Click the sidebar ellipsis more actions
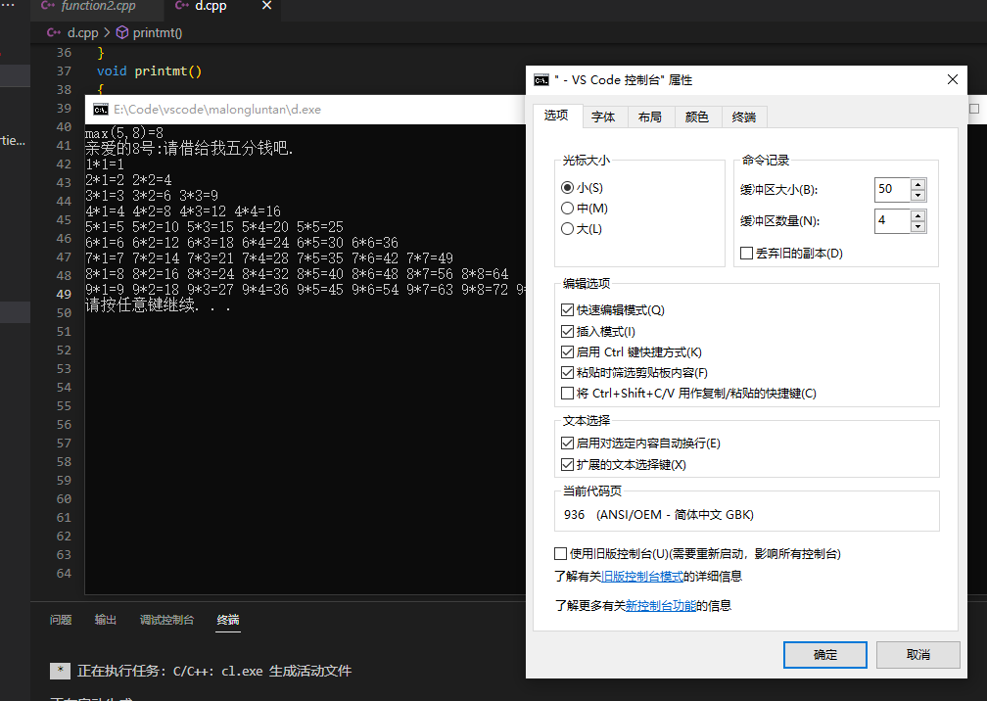This screenshot has width=987, height=701. coord(8,5)
